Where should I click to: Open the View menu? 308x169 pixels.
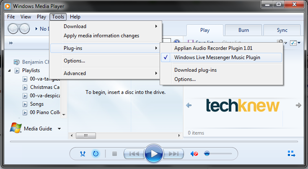[26, 17]
